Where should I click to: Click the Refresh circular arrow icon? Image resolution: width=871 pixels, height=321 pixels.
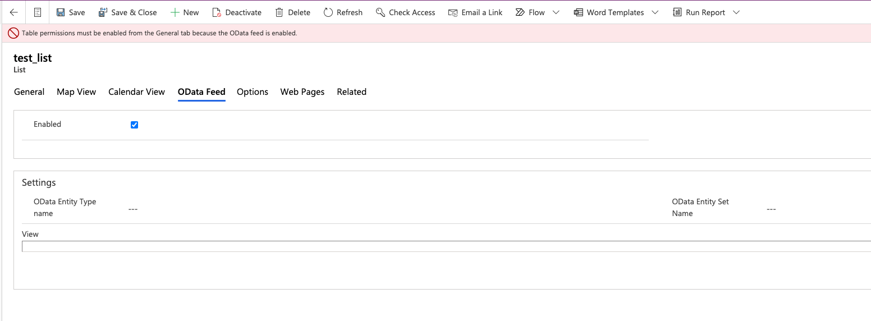click(x=328, y=12)
